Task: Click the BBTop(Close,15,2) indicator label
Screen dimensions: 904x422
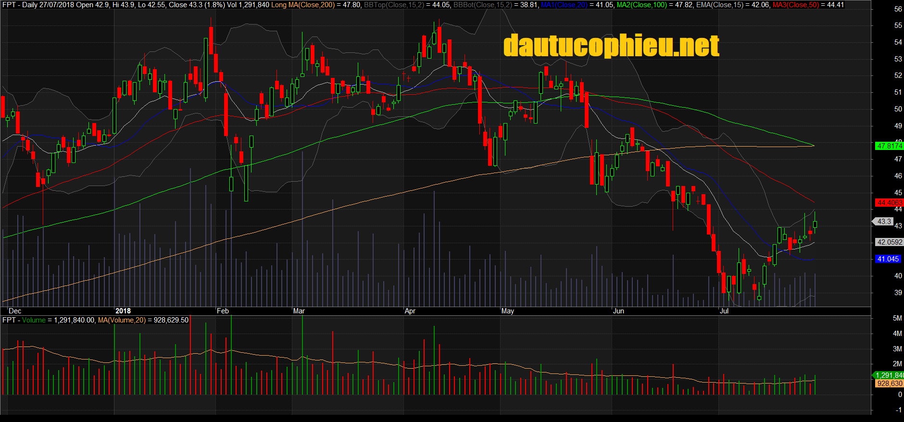Action: click(x=393, y=5)
